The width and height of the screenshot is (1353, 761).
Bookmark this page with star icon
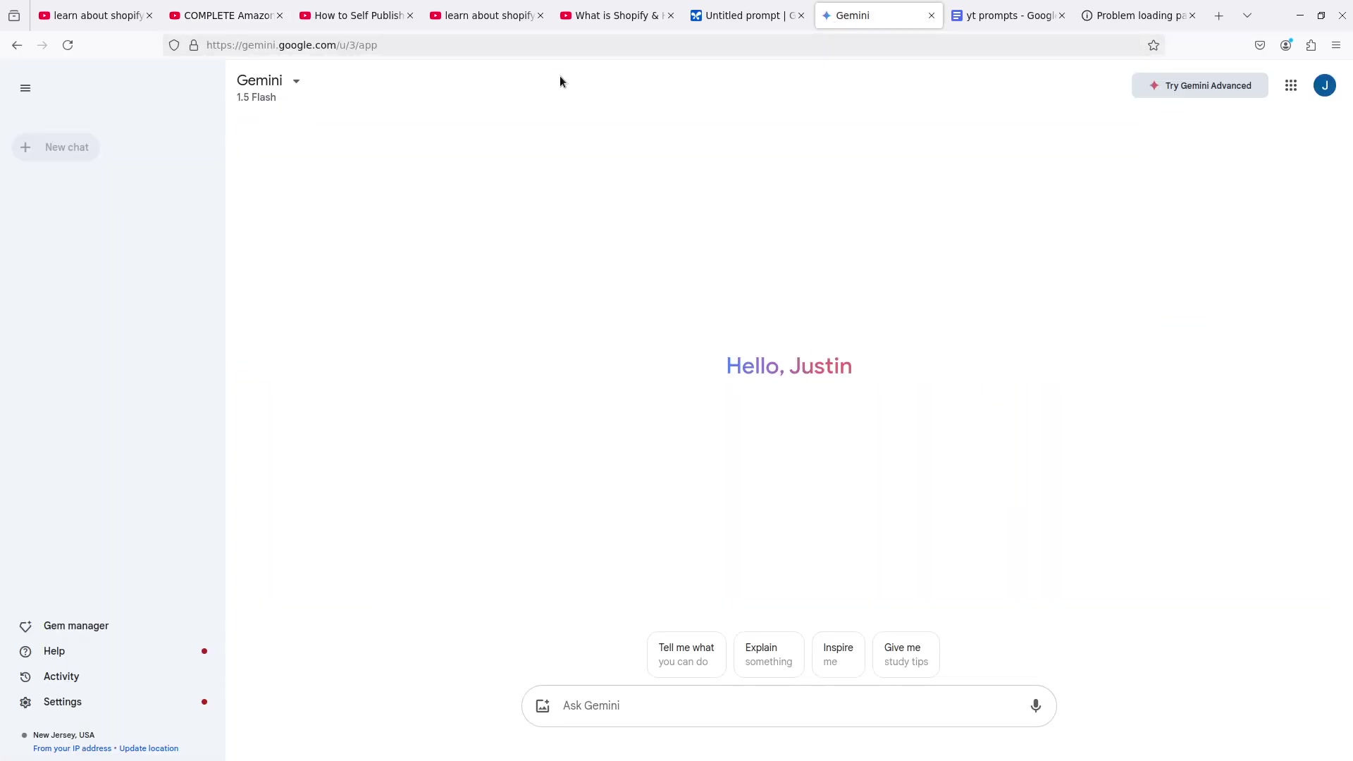pos(1153,45)
